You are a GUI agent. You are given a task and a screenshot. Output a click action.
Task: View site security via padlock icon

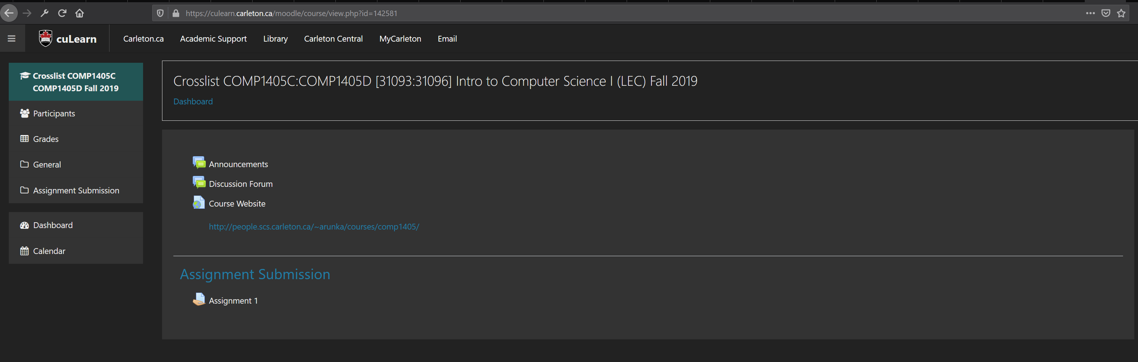point(176,13)
